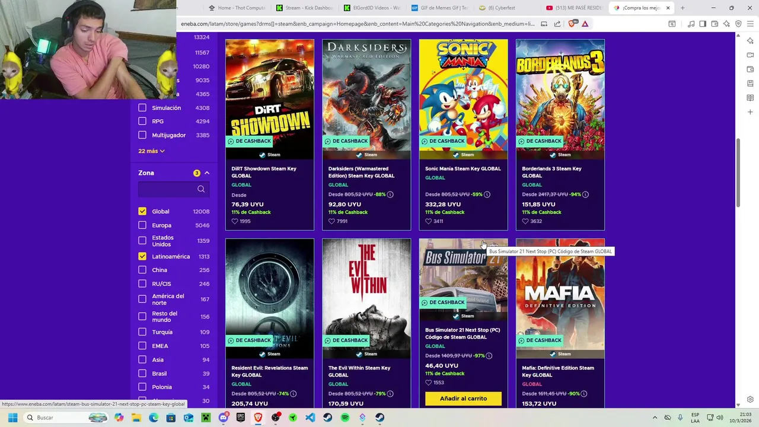
Task: Check the China zone checkbox
Action: [x=142, y=270]
